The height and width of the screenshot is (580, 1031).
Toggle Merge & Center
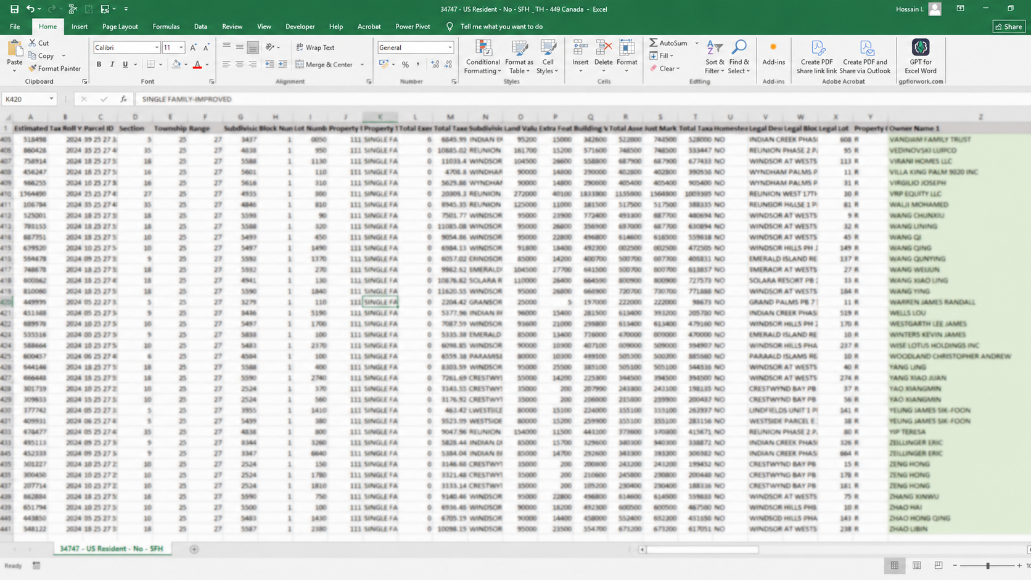tap(324, 64)
